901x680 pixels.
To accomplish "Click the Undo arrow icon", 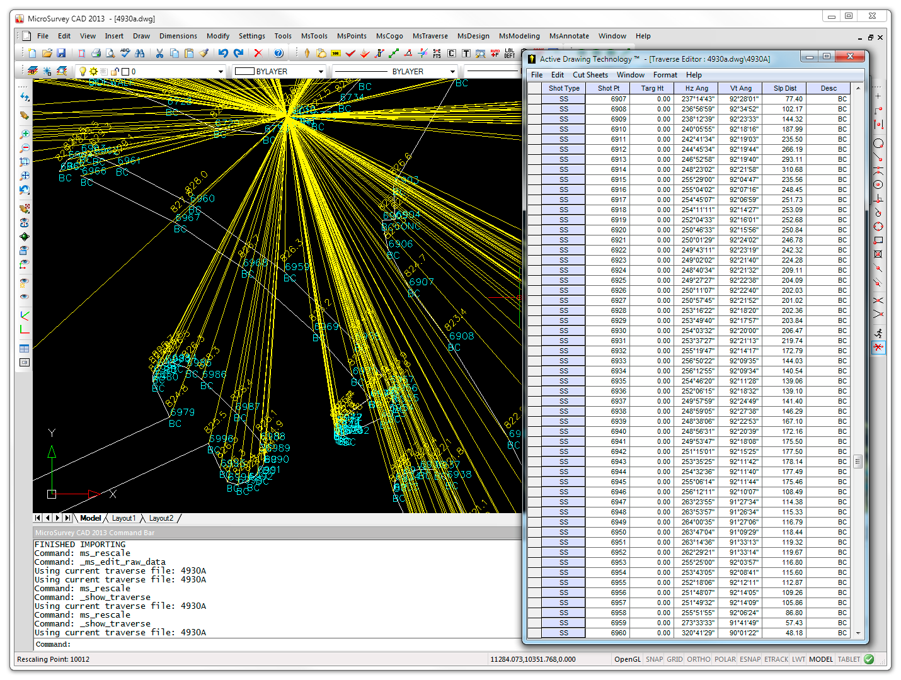I will (223, 54).
